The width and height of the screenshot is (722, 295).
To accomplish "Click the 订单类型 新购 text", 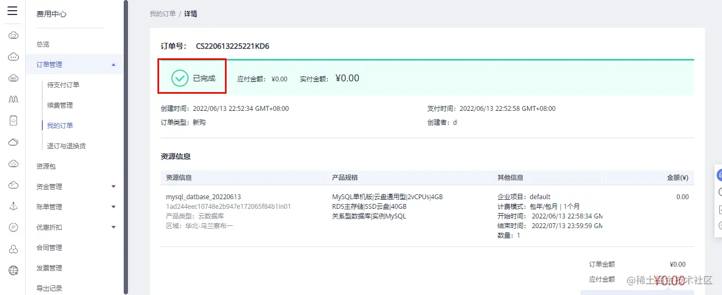I will pyautogui.click(x=183, y=123).
